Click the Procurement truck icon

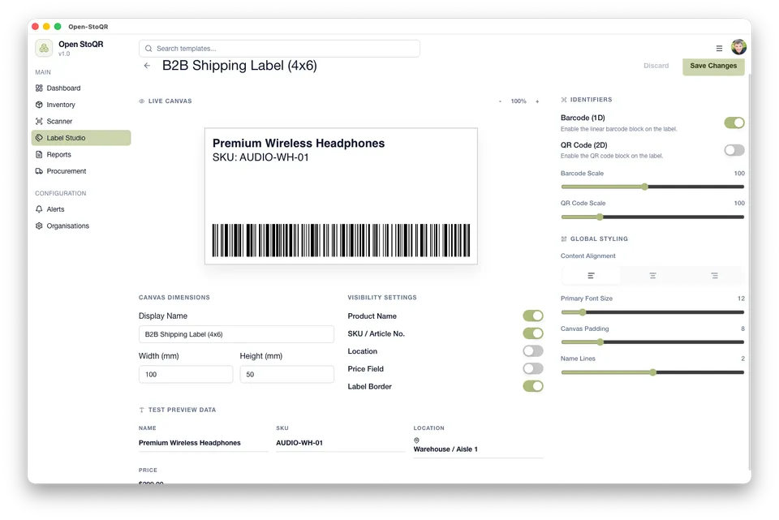click(x=39, y=171)
